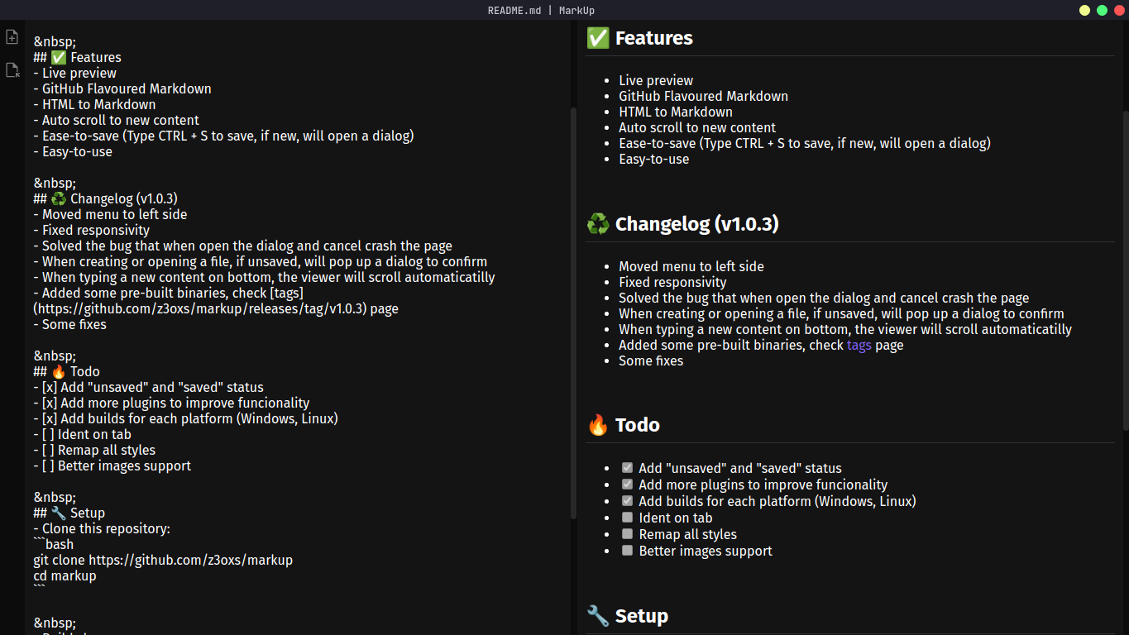Click the 'Todo' heading in the preview
This screenshot has height=635, width=1129.
coord(623,425)
